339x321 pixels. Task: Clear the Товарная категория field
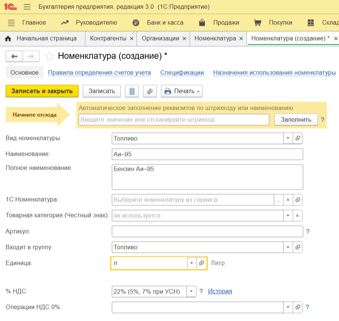point(298,215)
